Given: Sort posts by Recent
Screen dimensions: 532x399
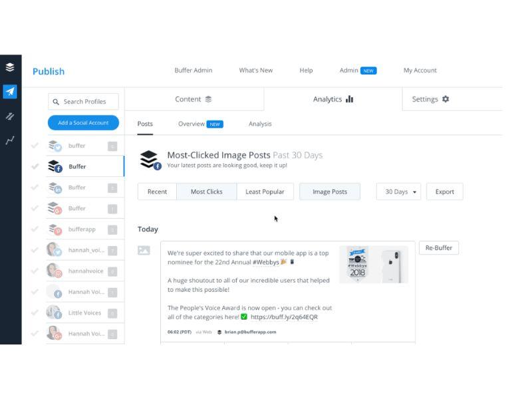Looking at the screenshot, I should 157,192.
